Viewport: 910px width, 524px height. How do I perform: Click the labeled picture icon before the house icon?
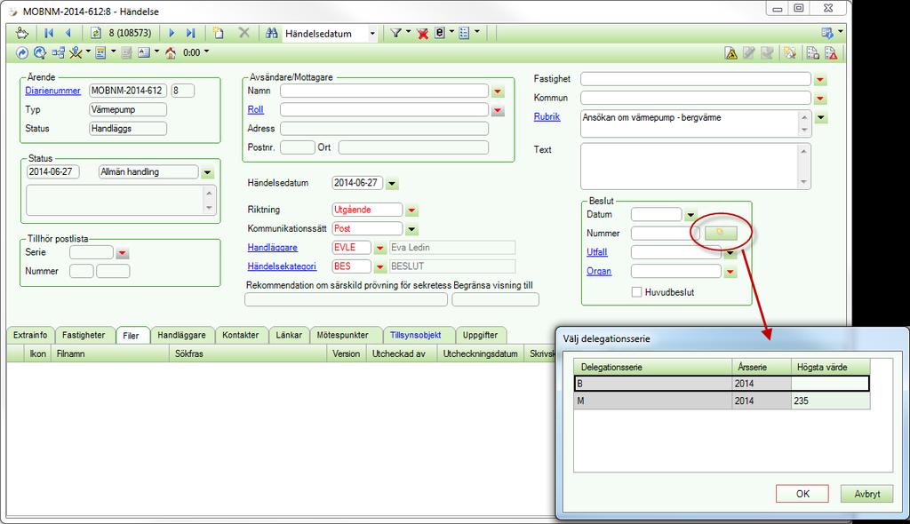pyautogui.click(x=144, y=52)
